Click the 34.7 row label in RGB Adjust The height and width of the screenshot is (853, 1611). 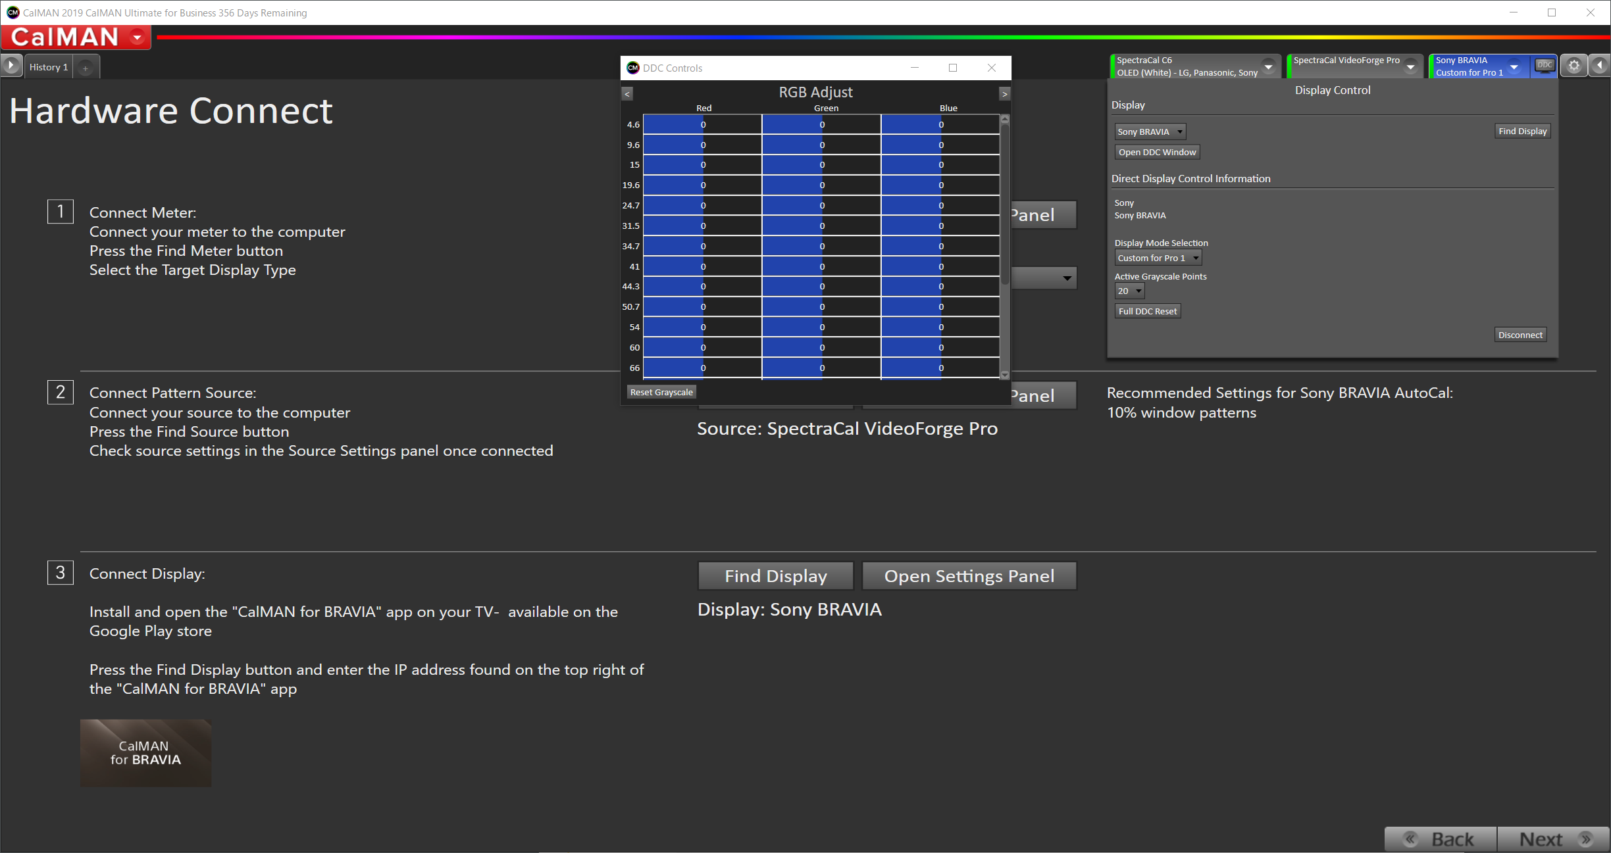tap(630, 246)
